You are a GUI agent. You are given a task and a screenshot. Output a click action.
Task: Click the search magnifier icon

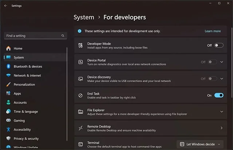(x=63, y=36)
